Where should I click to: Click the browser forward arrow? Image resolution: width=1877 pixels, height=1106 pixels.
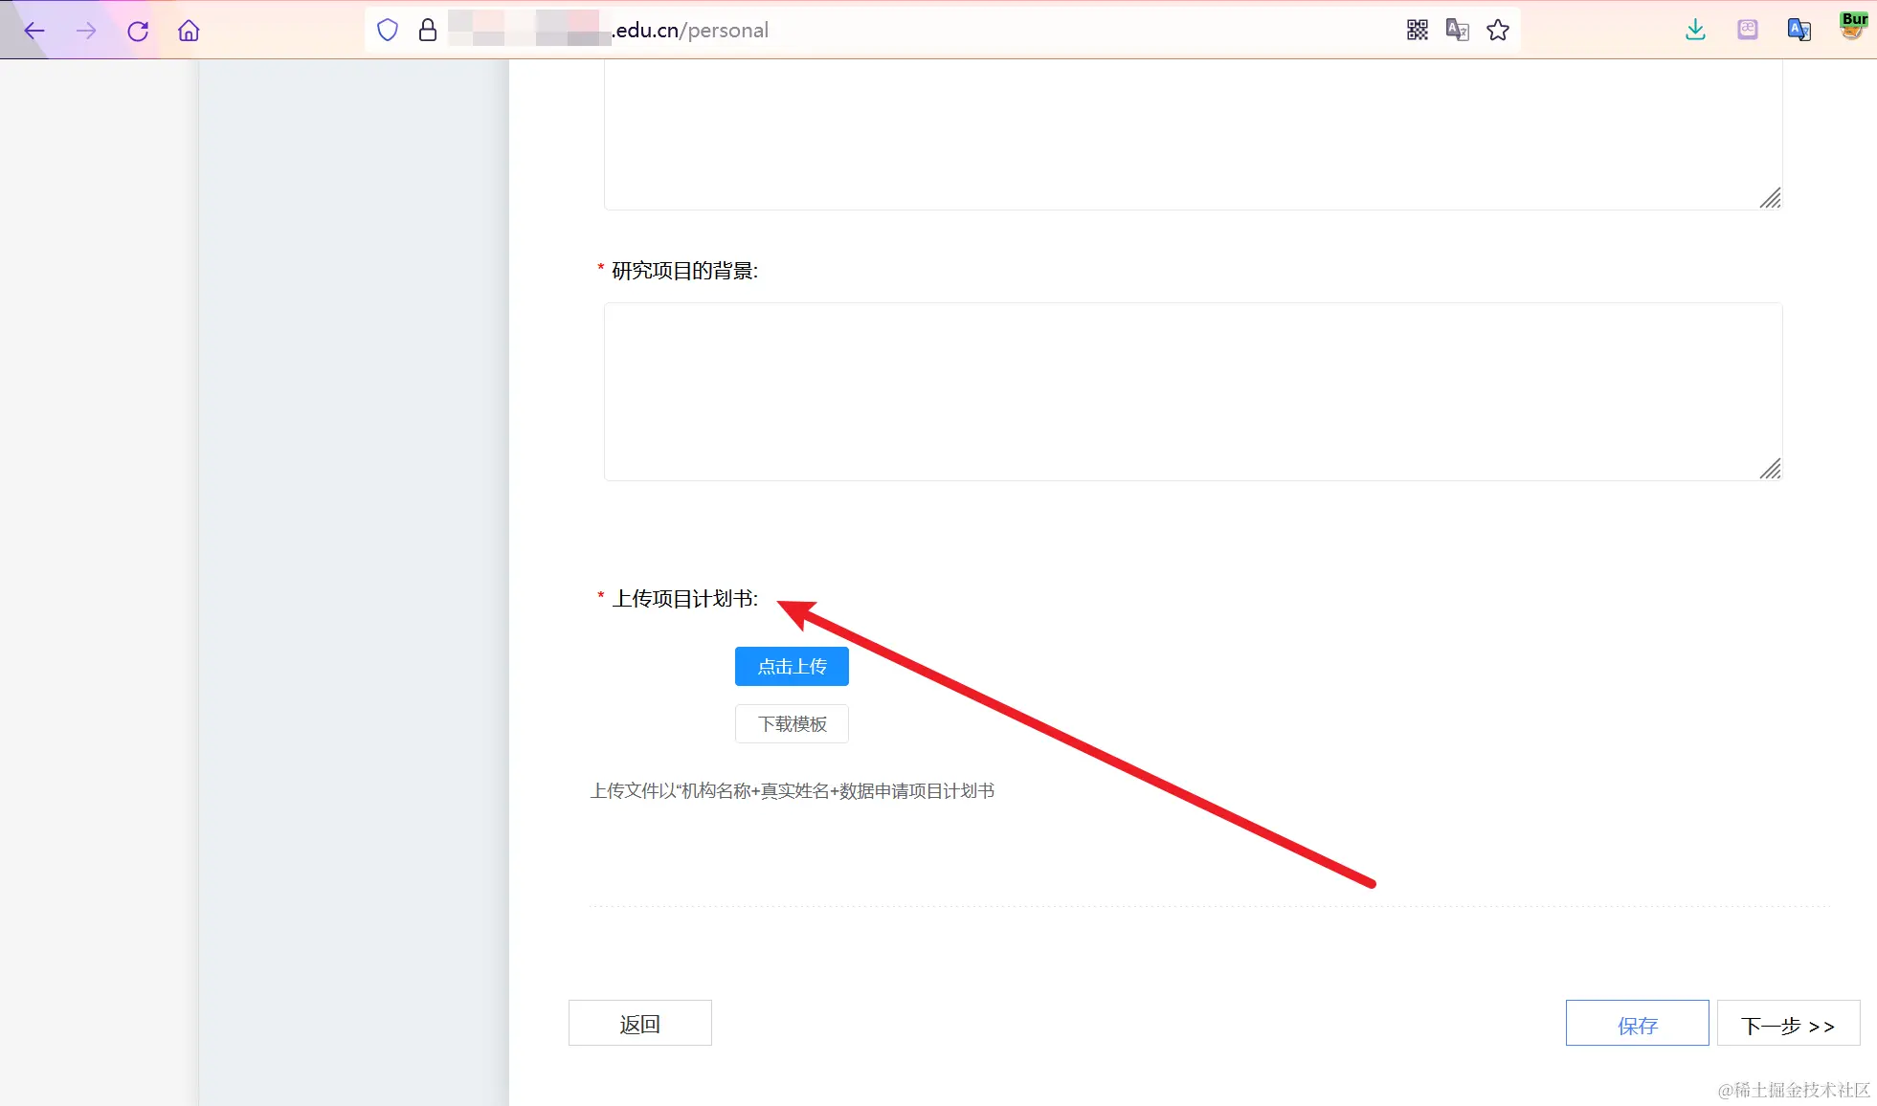[86, 31]
